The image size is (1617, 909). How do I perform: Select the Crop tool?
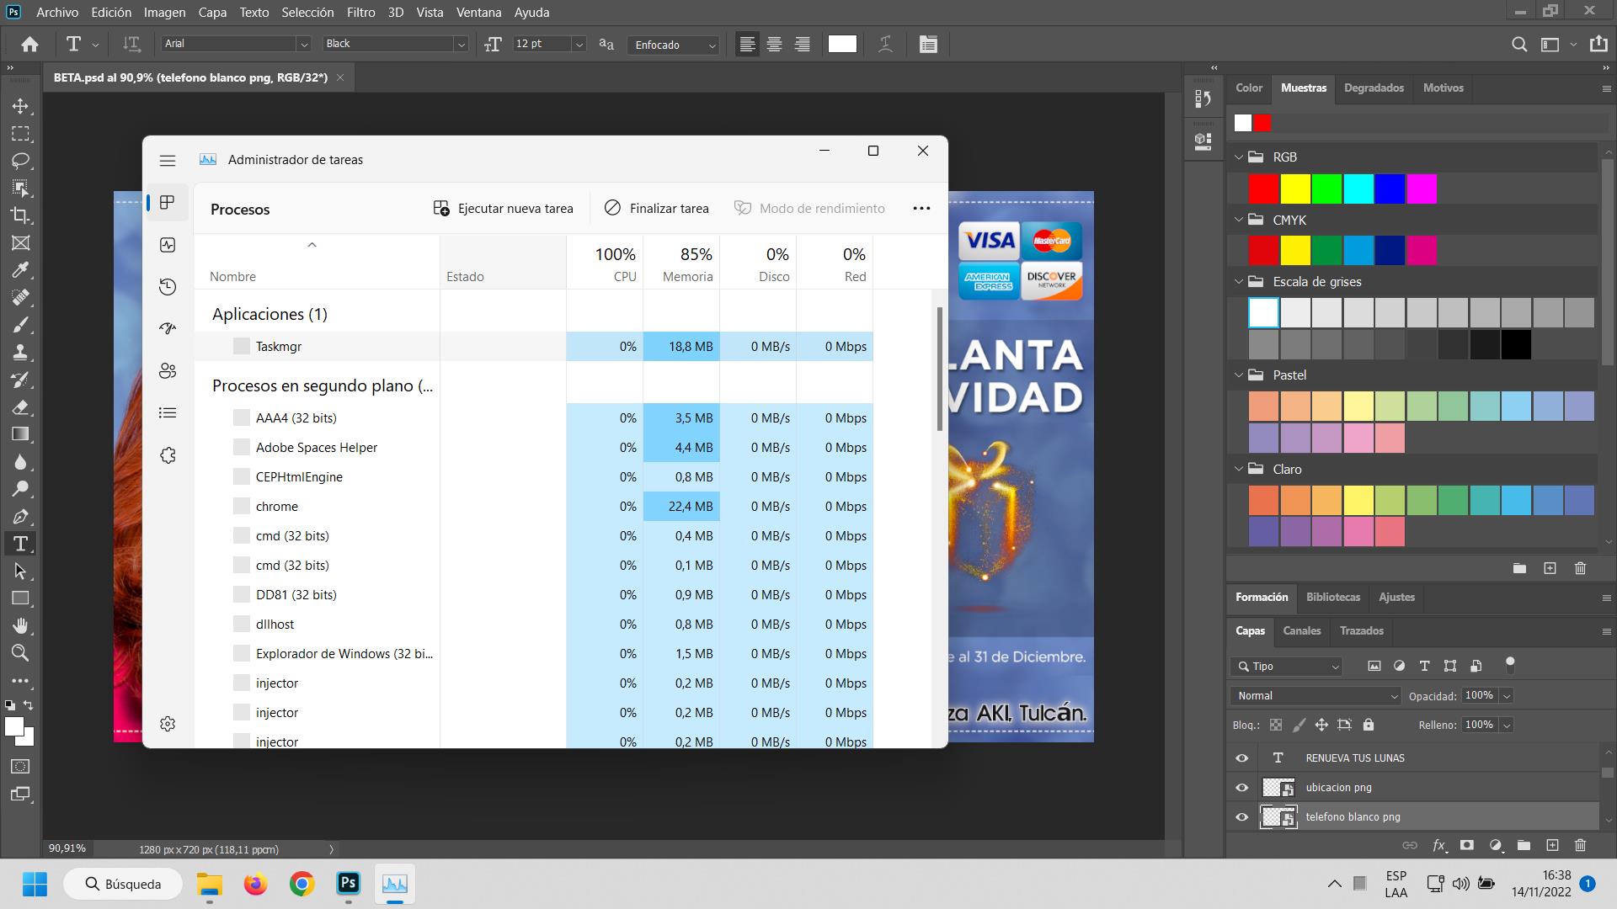(20, 215)
